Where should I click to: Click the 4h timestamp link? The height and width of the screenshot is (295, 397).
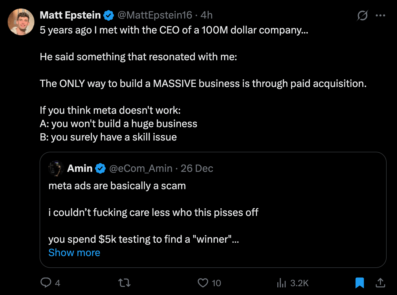point(207,15)
